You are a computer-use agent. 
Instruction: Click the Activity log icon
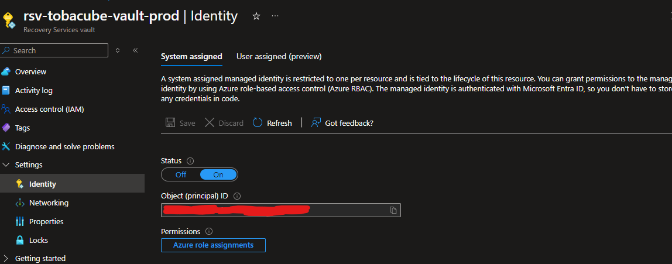click(x=6, y=90)
